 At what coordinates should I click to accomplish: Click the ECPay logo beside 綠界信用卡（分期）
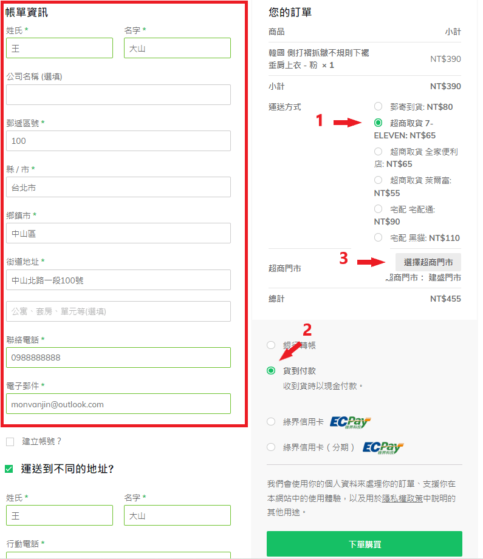tap(383, 447)
